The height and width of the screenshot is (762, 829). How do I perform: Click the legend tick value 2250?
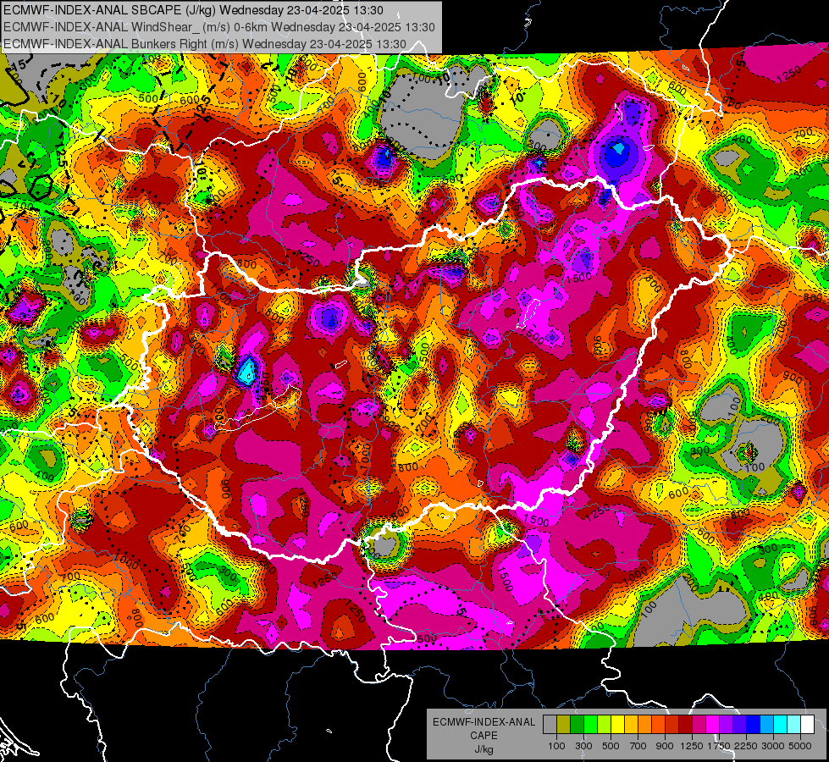coord(746,746)
